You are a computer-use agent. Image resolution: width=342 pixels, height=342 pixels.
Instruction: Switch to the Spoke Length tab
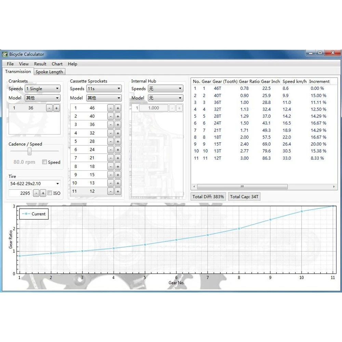[49, 72]
